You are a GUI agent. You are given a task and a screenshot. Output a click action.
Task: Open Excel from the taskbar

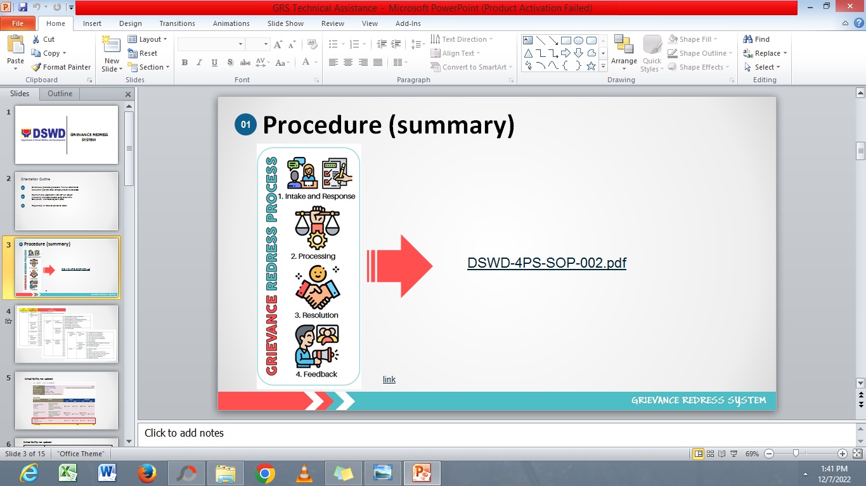[68, 473]
